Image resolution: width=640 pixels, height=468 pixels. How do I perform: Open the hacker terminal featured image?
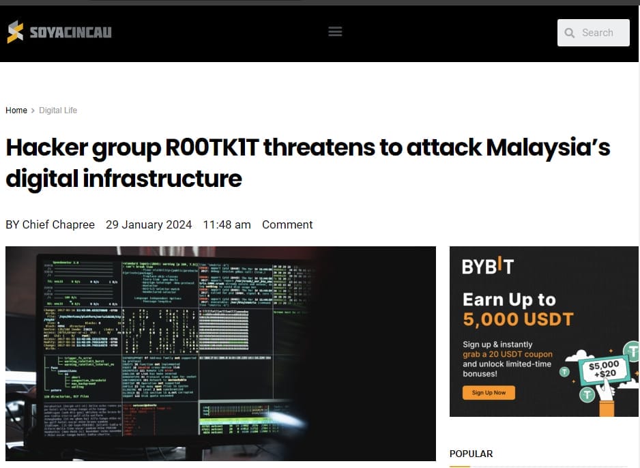[220, 353]
